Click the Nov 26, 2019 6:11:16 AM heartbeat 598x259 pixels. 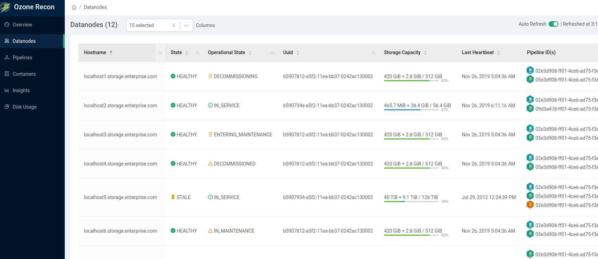click(x=488, y=106)
